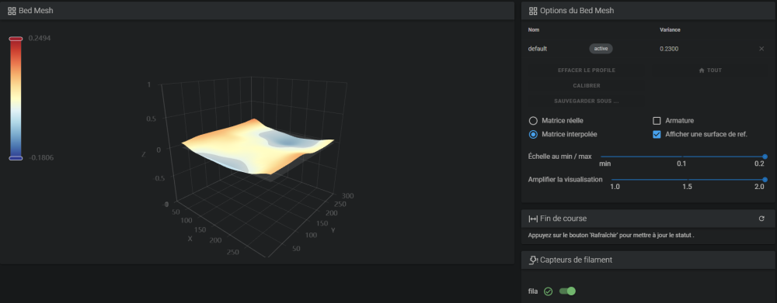Click the Bed Mesh panel grid icon
The image size is (777, 303).
coord(12,10)
